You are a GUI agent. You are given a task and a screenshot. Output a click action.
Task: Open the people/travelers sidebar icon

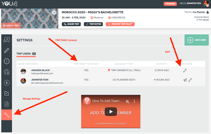(x=7, y=72)
